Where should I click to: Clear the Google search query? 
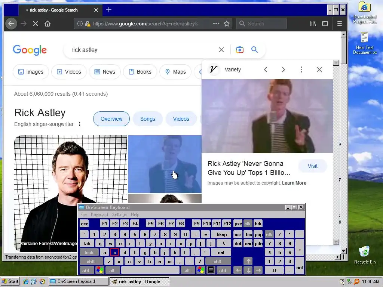pyautogui.click(x=221, y=50)
